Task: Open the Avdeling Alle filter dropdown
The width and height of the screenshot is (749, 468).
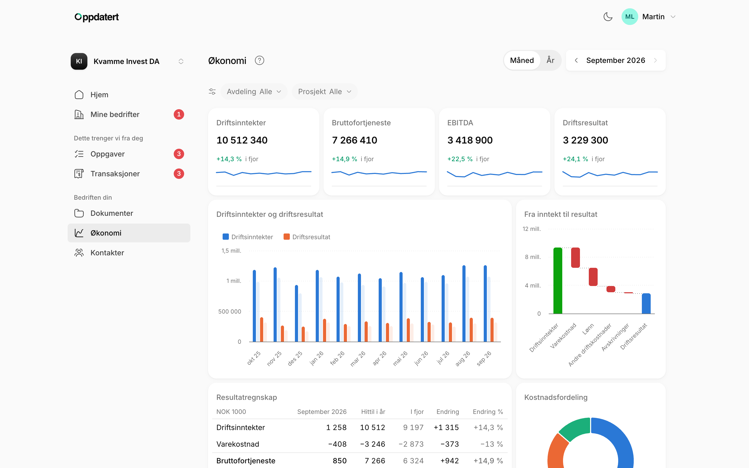Action: (254, 92)
